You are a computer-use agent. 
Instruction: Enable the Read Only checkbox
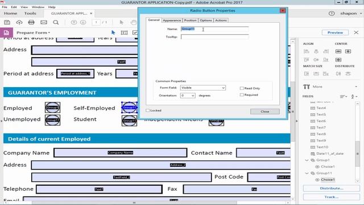[242, 88]
